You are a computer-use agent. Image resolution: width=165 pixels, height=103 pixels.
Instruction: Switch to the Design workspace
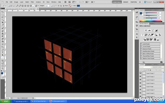126,2
